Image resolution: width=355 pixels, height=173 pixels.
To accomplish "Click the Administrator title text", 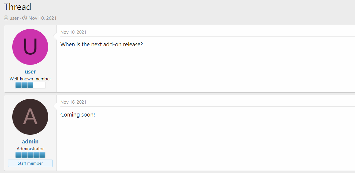I will [x=30, y=149].
